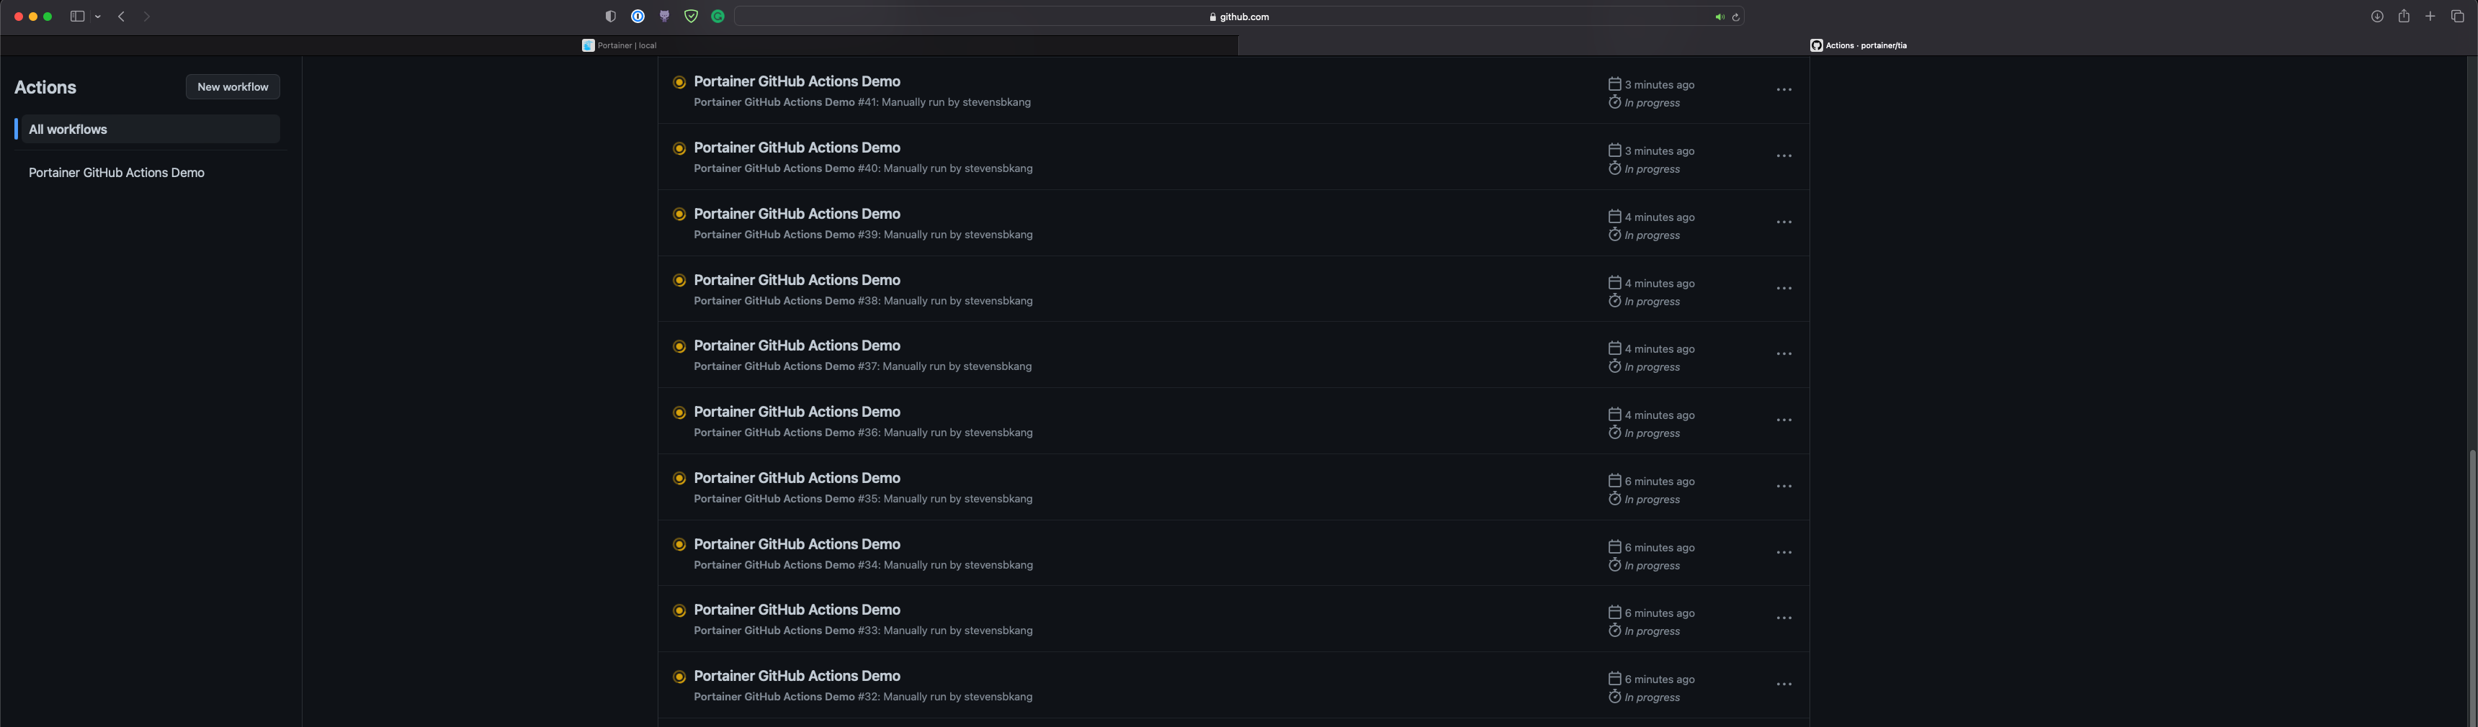Click the in-progress status icon of run #41
The height and width of the screenshot is (727, 2478).
(x=679, y=83)
